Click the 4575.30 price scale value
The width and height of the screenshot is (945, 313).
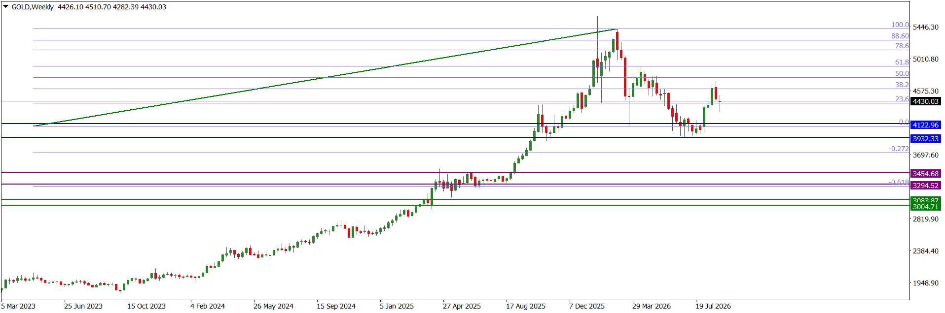[926, 91]
